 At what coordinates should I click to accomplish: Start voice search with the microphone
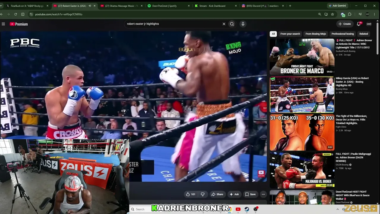[243, 24]
